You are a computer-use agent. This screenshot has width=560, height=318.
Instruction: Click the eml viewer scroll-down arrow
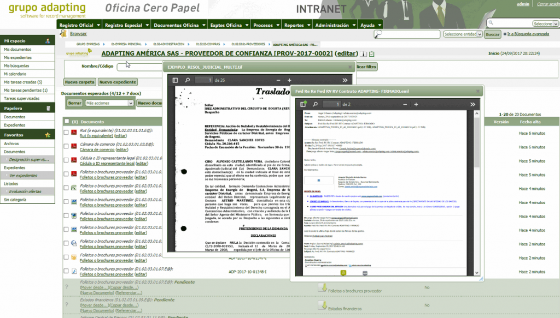477,273
